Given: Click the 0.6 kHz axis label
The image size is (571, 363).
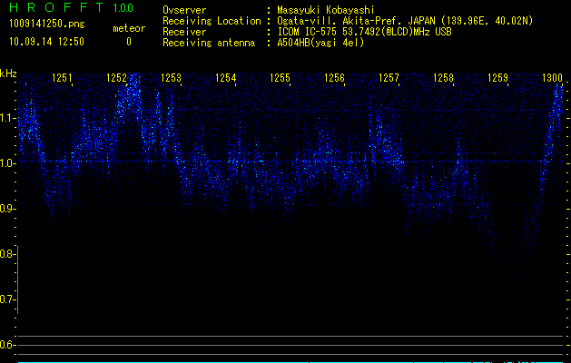Looking at the screenshot, I should click(x=8, y=345).
